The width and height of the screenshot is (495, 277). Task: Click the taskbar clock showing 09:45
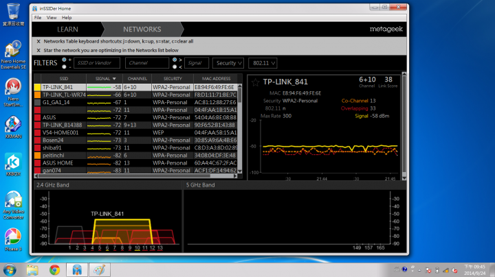pyautogui.click(x=474, y=269)
